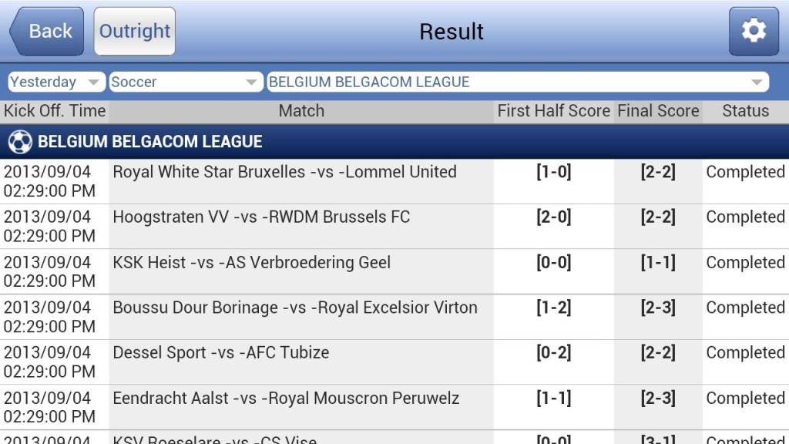Select the Royal White Star Bruxelles match
The width and height of the screenshot is (789, 444).
pyautogui.click(x=284, y=172)
